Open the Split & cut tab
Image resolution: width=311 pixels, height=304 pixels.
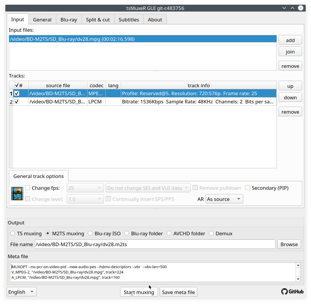tap(98, 20)
